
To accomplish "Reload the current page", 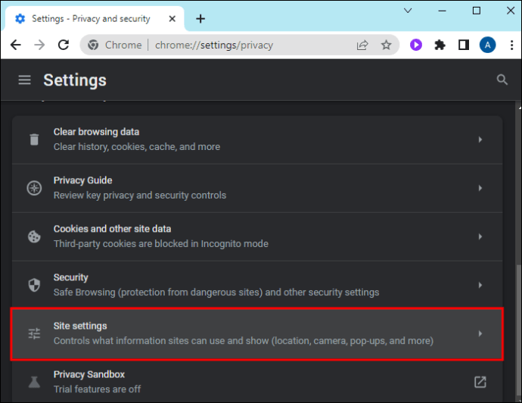I will pyautogui.click(x=64, y=45).
